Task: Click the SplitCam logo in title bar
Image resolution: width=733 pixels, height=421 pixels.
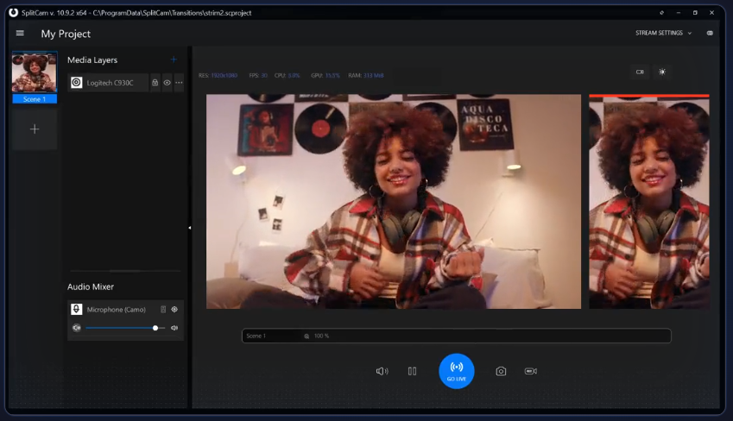Action: tap(13, 13)
